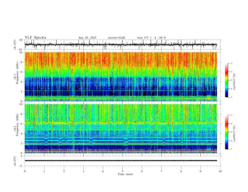Viewport: 248px width, 192px height.
Task: Click the "7" tick on the time axis
Action: pyautogui.click(x=162, y=171)
